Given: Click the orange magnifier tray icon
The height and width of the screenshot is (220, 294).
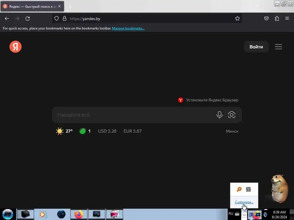Looking at the screenshot, I should (239, 189).
